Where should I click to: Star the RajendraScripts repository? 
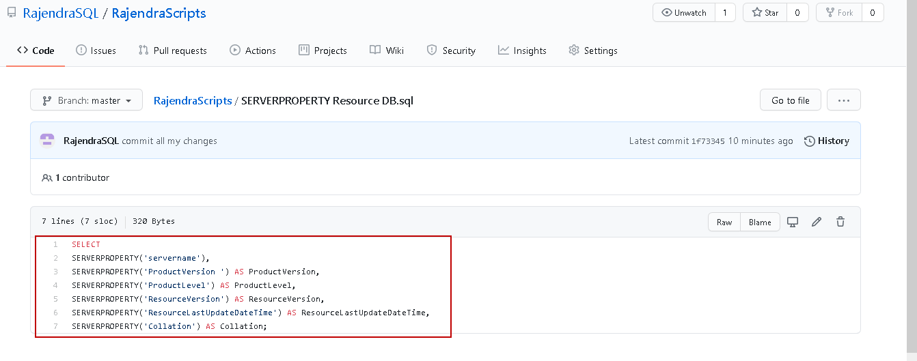(x=765, y=12)
